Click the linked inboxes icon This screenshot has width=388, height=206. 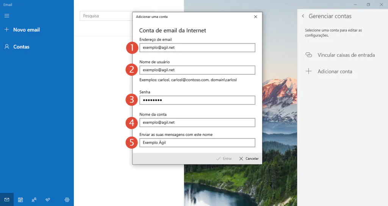[x=308, y=55]
